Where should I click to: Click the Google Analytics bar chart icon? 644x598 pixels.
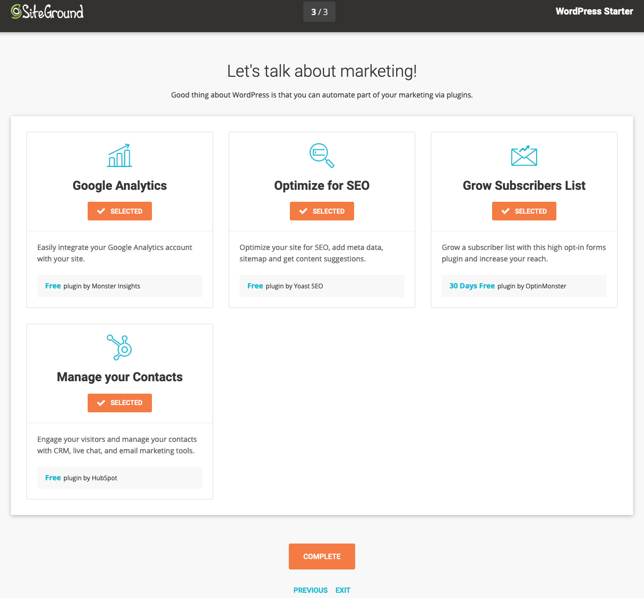click(x=120, y=156)
